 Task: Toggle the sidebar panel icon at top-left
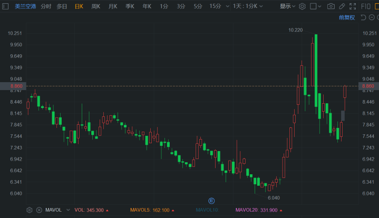click(x=6, y=6)
